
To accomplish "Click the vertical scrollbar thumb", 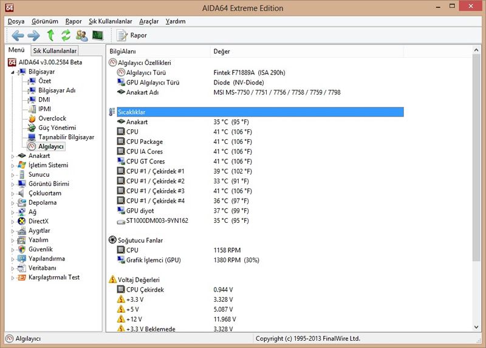I will click(x=476, y=158).
